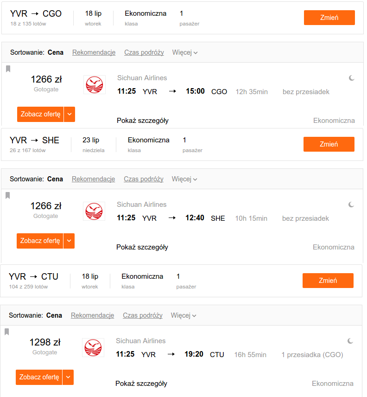
Task: Sort CTU results by Rekomendacje
Action: [92, 315]
